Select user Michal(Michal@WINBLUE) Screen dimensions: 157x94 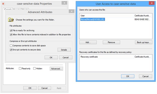point(92,19)
